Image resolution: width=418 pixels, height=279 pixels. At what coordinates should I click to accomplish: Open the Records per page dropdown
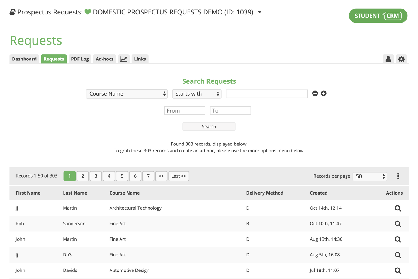(x=370, y=176)
